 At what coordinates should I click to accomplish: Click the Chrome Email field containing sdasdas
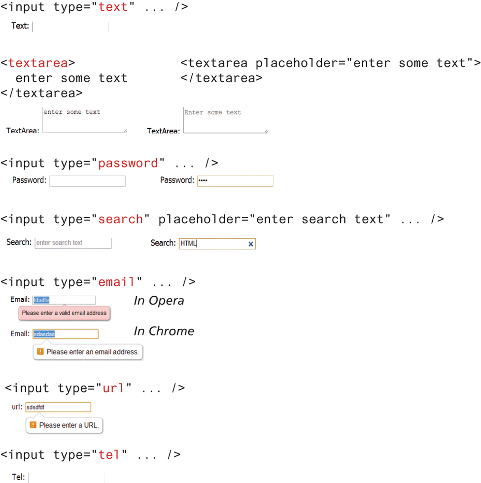(66, 334)
